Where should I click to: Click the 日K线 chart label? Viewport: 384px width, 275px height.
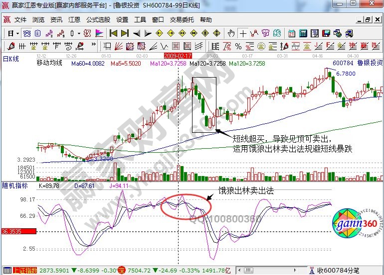[11, 58]
